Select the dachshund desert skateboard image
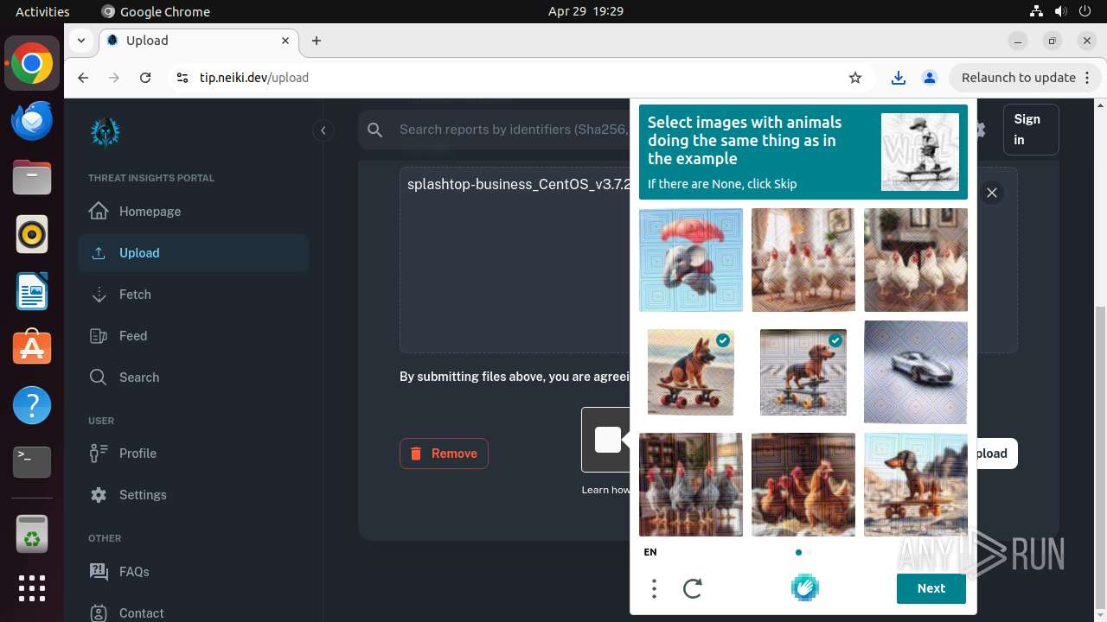This screenshot has height=622, width=1107. [x=916, y=485]
